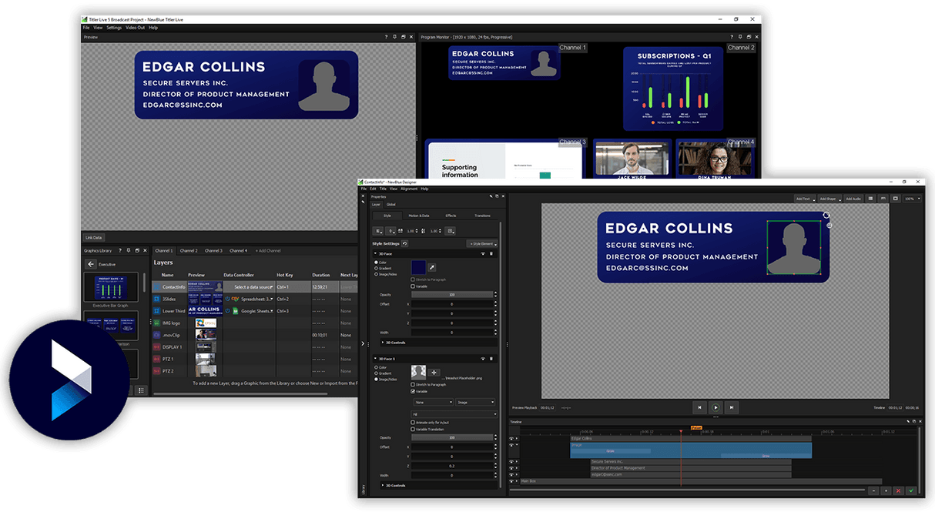
Task: Click the Designer green checkmark accept button
Action: (x=911, y=490)
